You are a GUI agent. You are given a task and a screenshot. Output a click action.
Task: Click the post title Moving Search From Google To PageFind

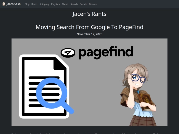89,27
